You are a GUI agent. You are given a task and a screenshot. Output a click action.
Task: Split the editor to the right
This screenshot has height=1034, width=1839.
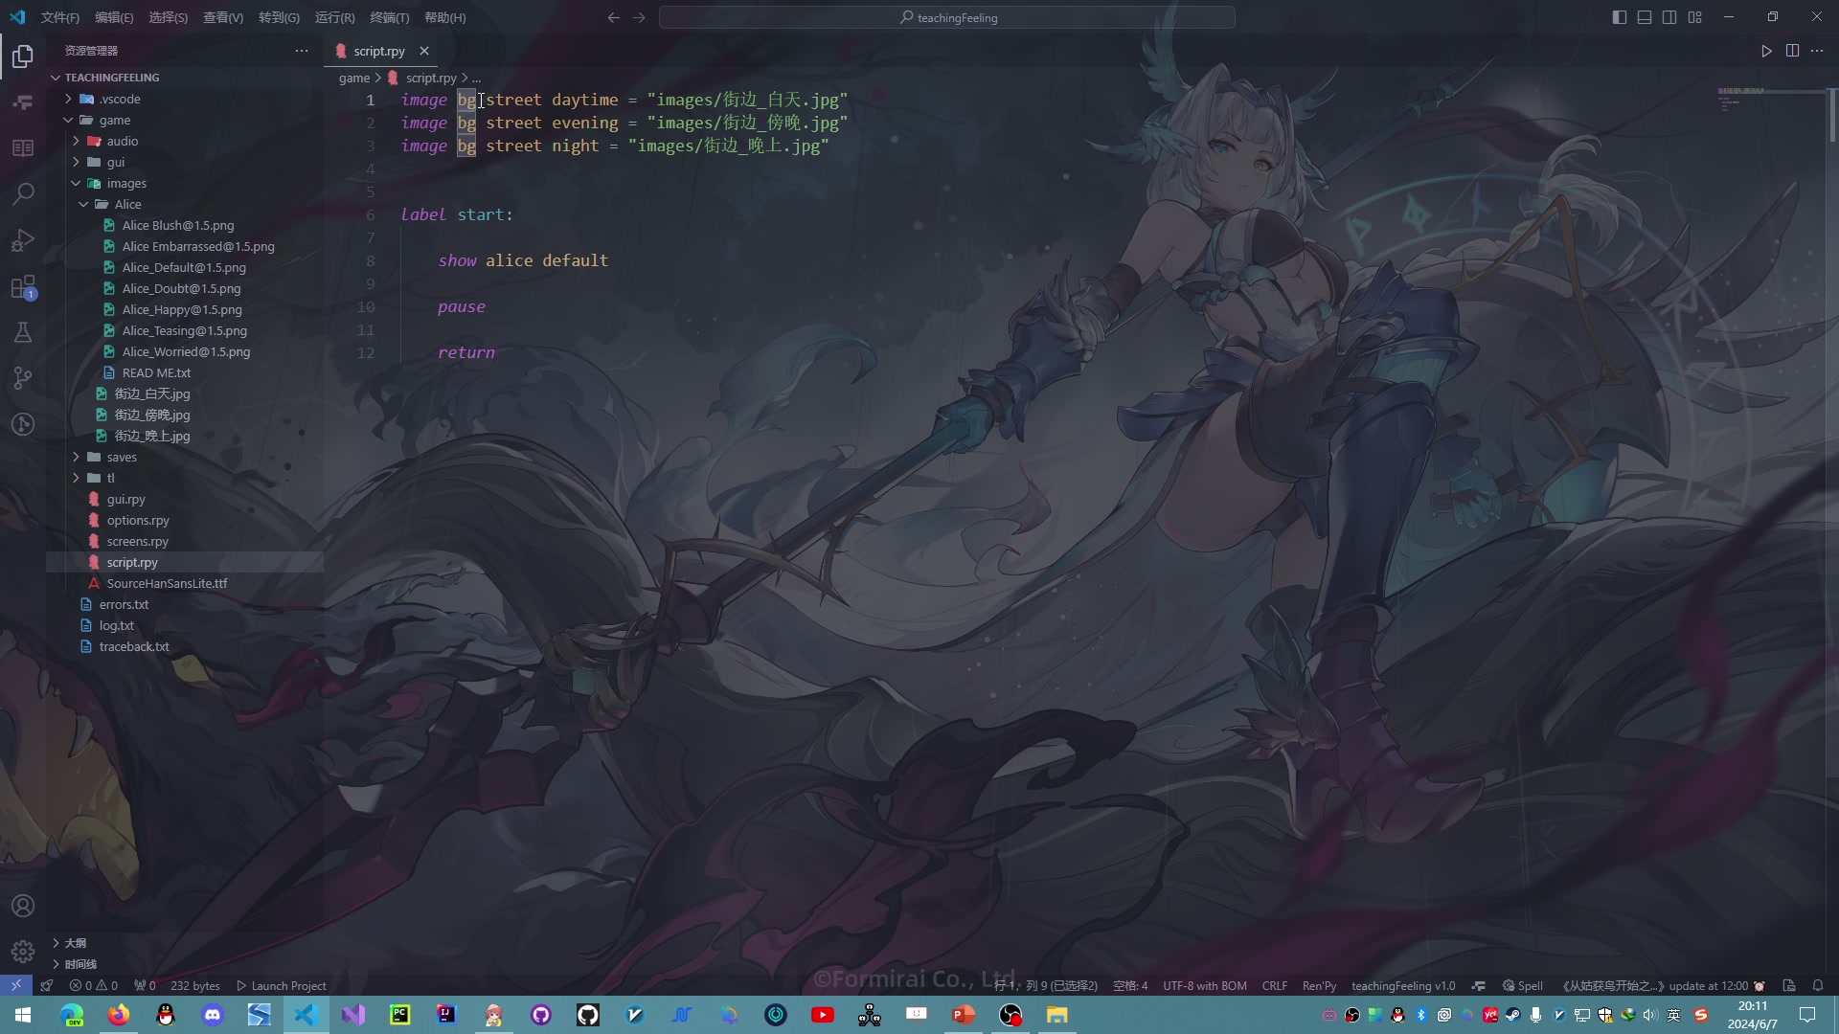pyautogui.click(x=1792, y=51)
